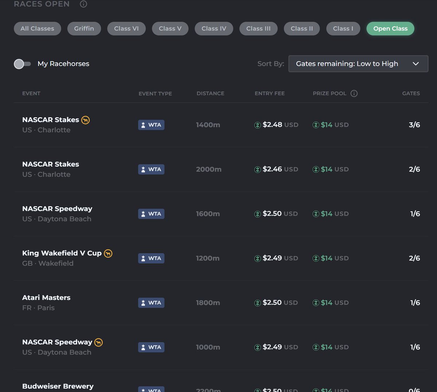Click the 1400m distance value
Image resolution: width=437 pixels, height=392 pixels.
coord(208,125)
